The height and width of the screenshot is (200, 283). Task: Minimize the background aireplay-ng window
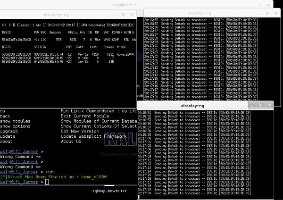pos(258,13)
